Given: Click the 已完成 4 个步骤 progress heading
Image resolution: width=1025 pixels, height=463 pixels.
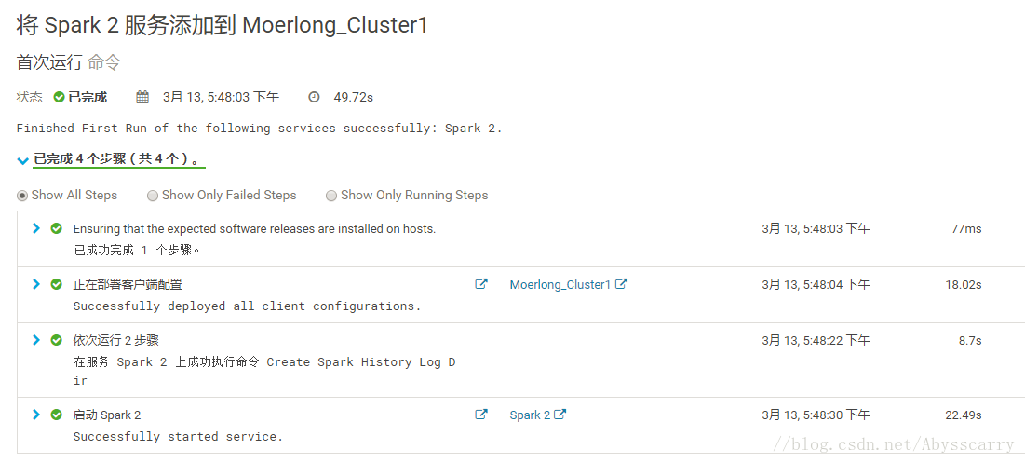Looking at the screenshot, I should 117,159.
